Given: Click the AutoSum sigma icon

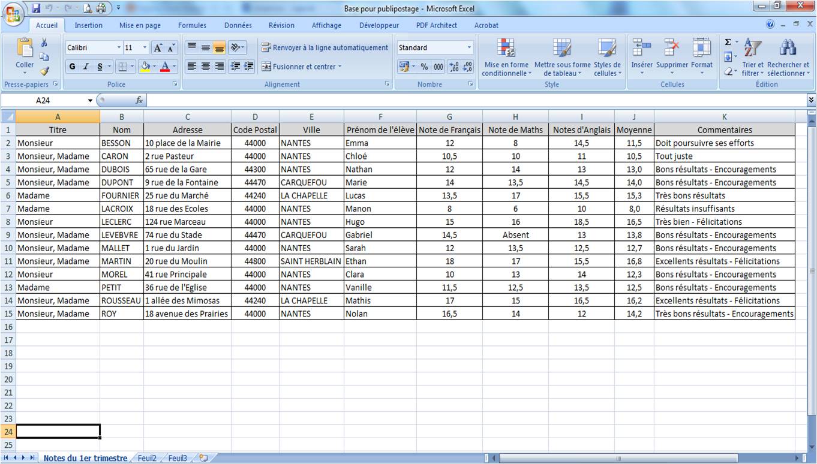Looking at the screenshot, I should (728, 43).
